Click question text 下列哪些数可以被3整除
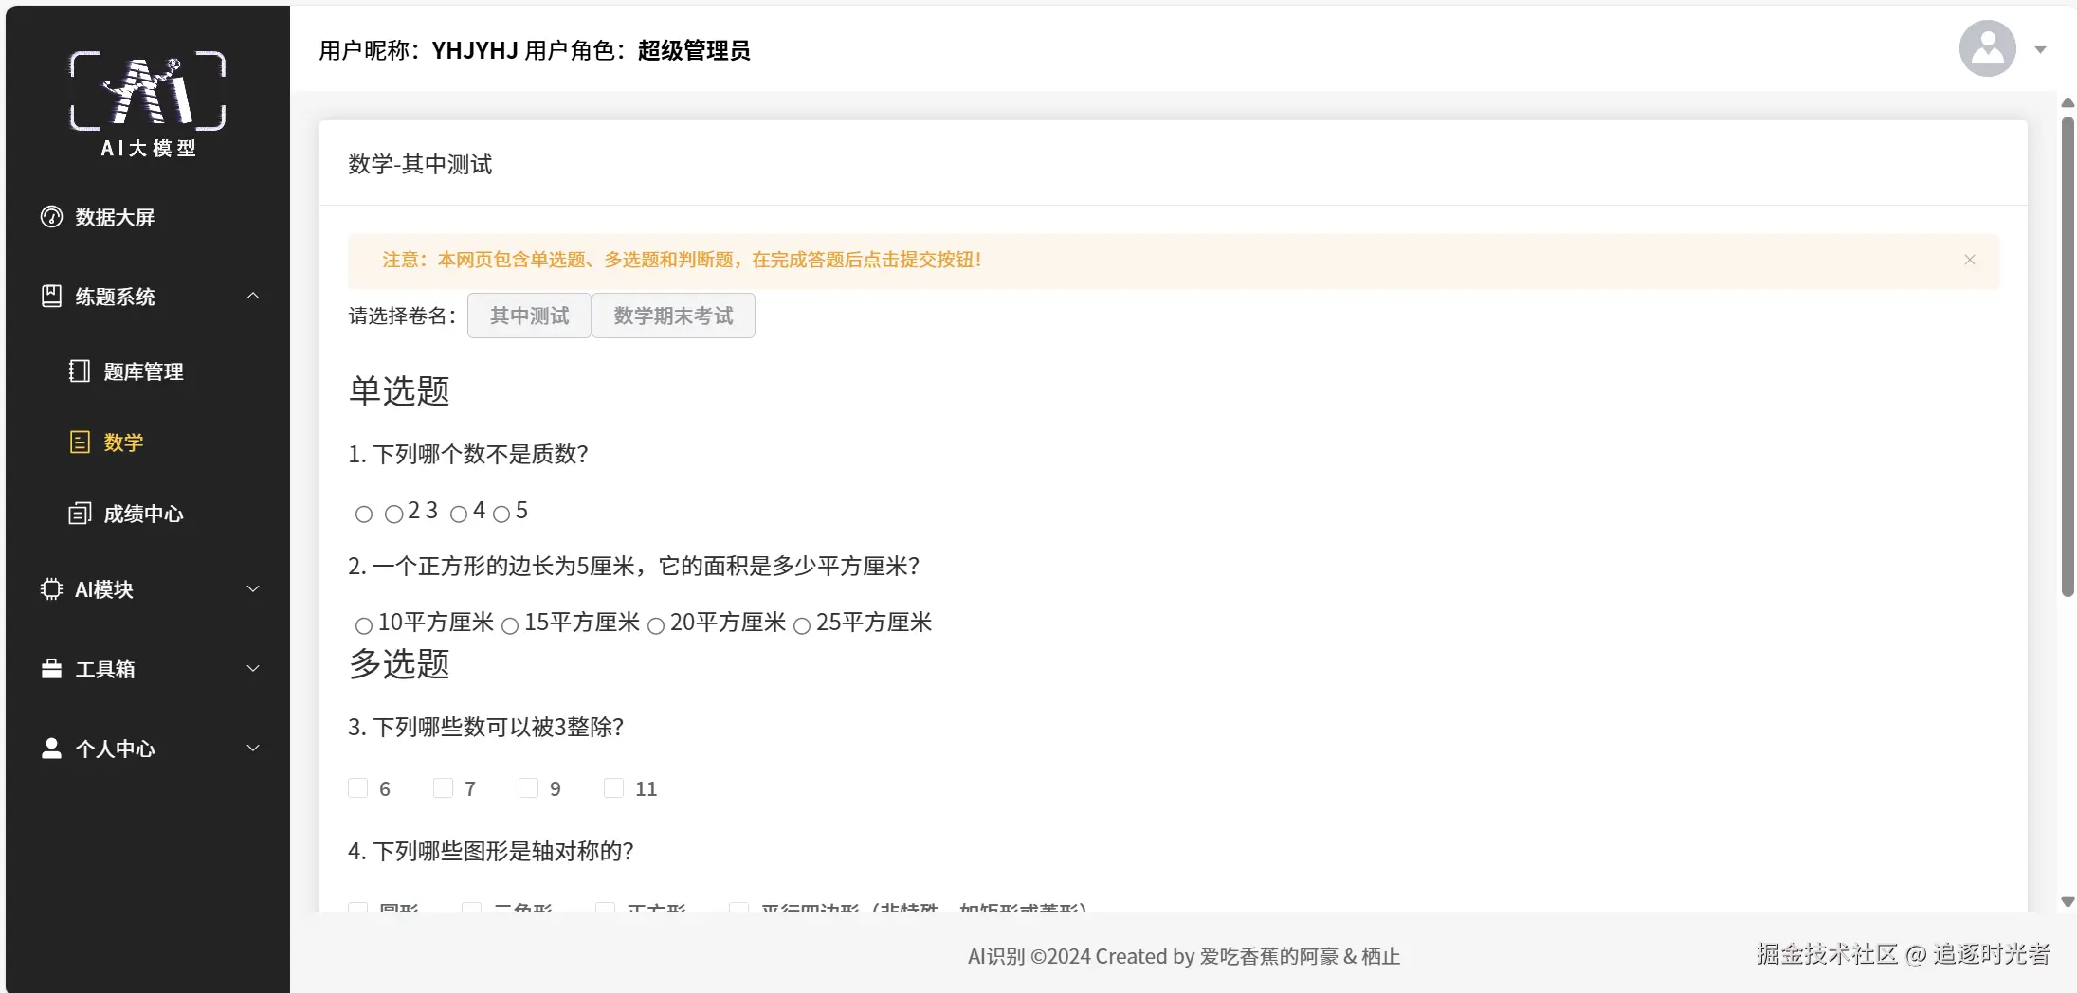This screenshot has height=993, width=2077. (485, 727)
